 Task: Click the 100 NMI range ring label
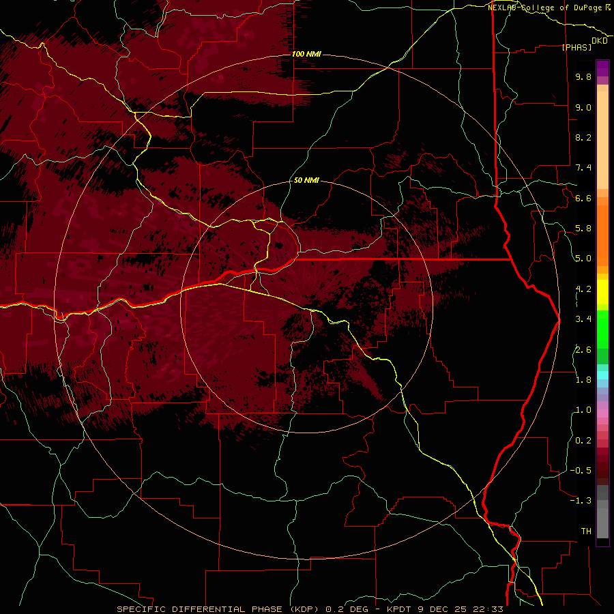306,54
